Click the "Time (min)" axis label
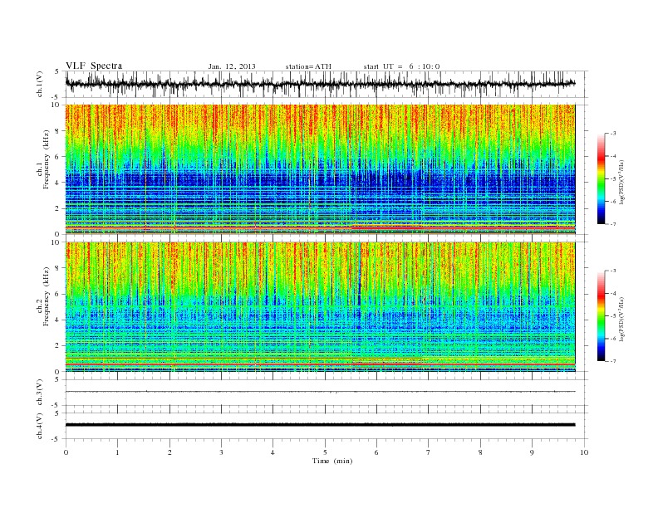 [332, 461]
